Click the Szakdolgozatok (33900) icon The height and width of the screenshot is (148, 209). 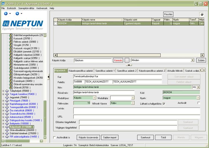pos(11,68)
